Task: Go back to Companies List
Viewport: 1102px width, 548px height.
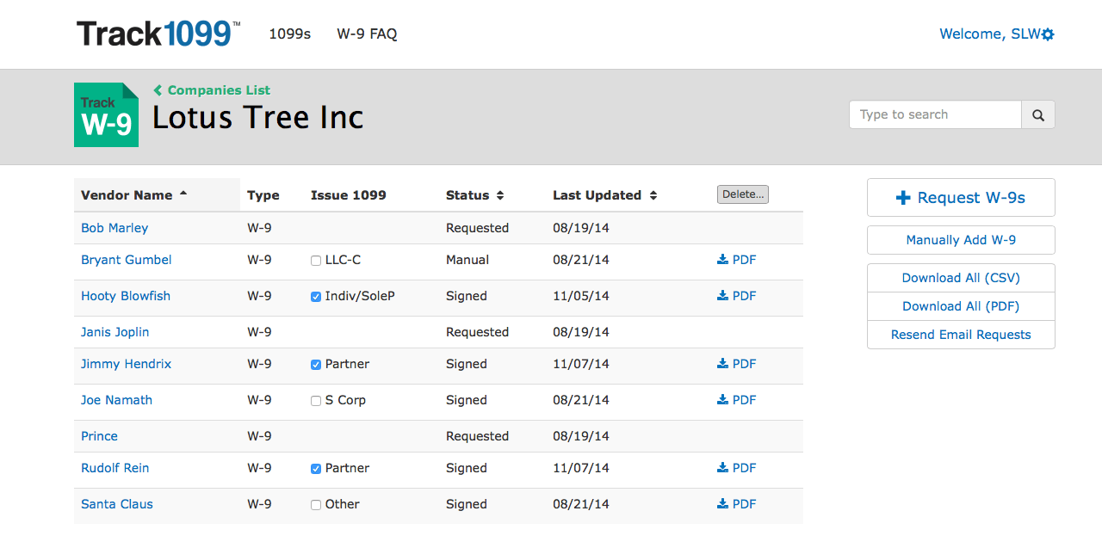Action: 212,90
